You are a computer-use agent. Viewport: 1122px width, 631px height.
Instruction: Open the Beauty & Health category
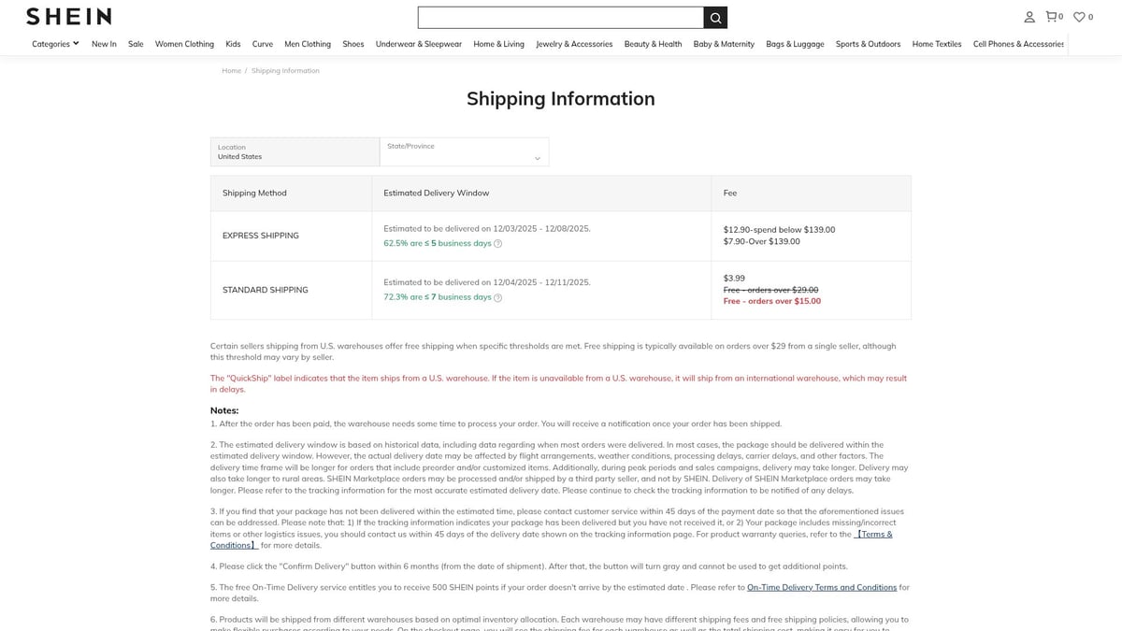(653, 44)
